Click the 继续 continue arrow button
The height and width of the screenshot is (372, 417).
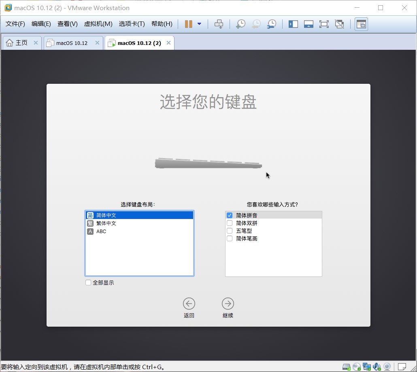click(x=228, y=304)
